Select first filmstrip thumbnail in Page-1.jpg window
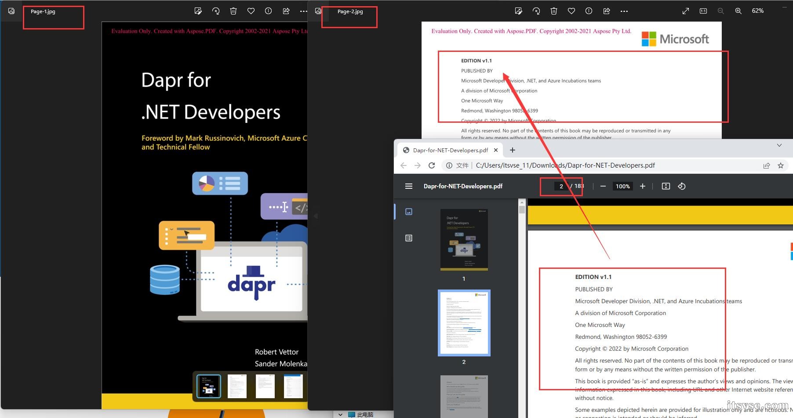 [209, 386]
